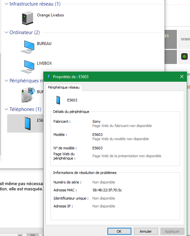Select the Orange Livebox server icon

pos(28,18)
